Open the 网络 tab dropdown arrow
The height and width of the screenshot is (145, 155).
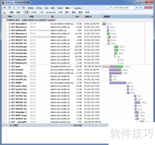point(71,8)
